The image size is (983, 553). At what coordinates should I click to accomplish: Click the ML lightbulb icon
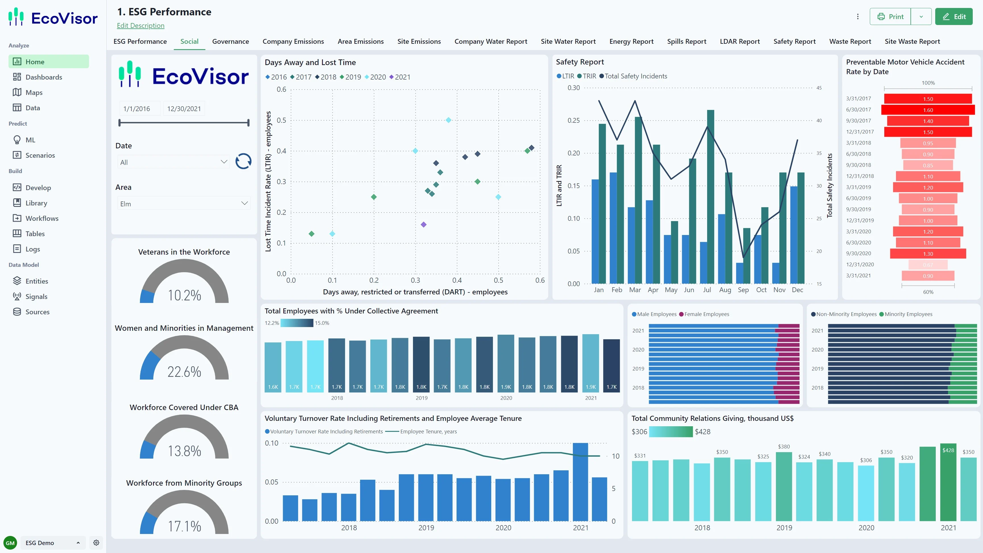pos(17,140)
